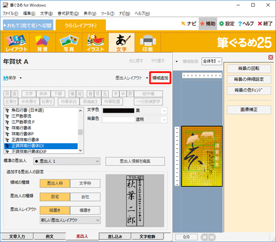276x242 pixels.
Task: Click the application icon in title bar
Action: [x=6, y=5]
